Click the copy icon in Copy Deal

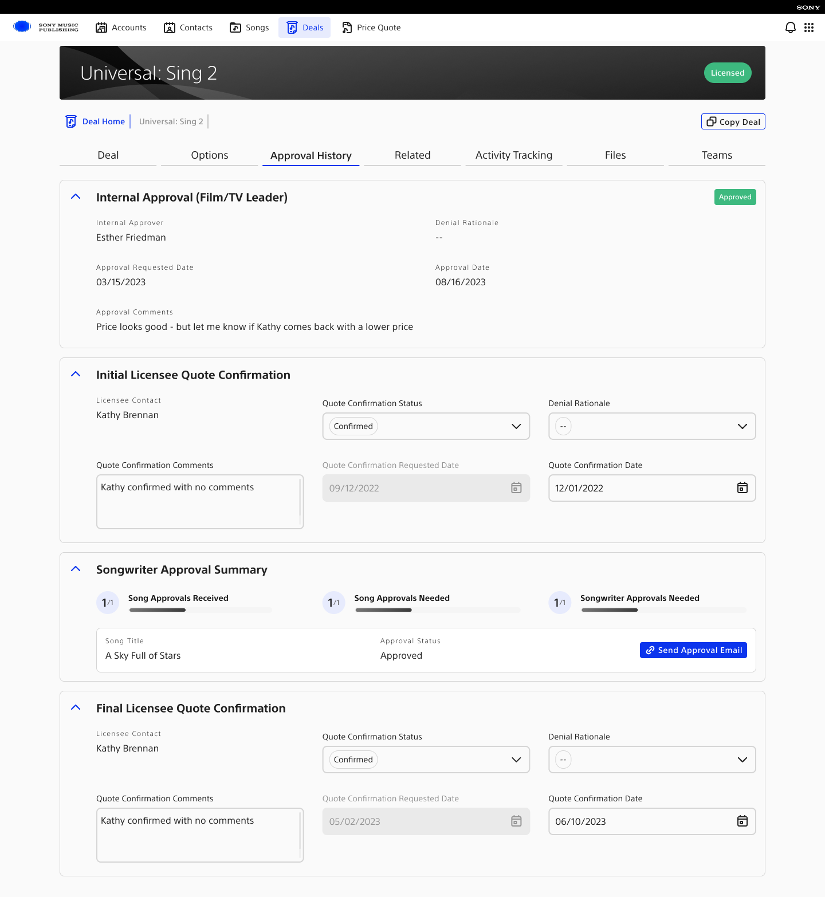[x=712, y=121]
